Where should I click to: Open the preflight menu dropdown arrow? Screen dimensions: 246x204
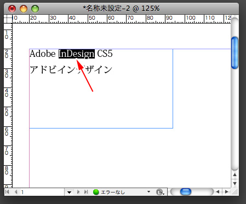[x=148, y=192]
